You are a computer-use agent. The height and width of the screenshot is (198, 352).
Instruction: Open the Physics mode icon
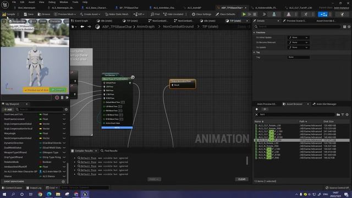[342, 14]
